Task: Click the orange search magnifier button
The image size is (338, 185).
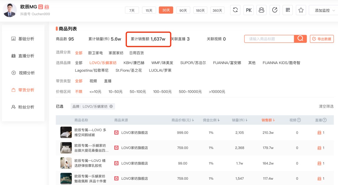Action: click(x=300, y=39)
